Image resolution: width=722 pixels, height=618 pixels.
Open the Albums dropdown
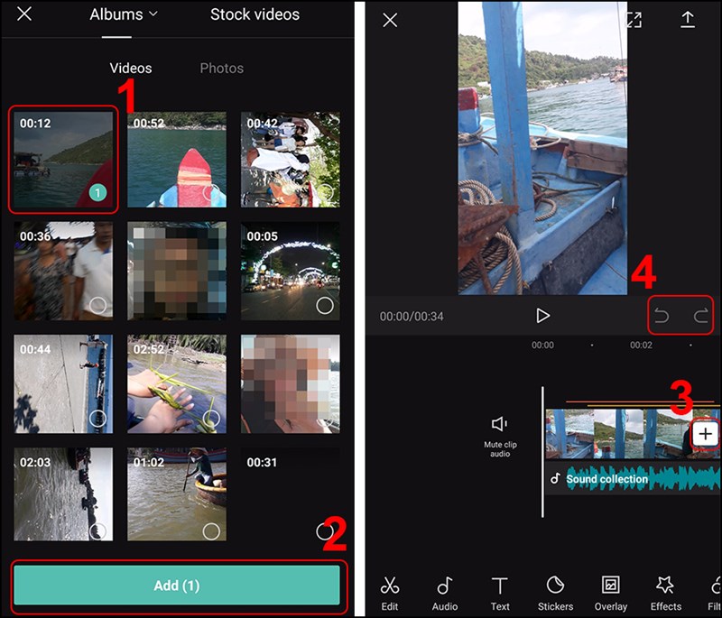[x=123, y=14]
